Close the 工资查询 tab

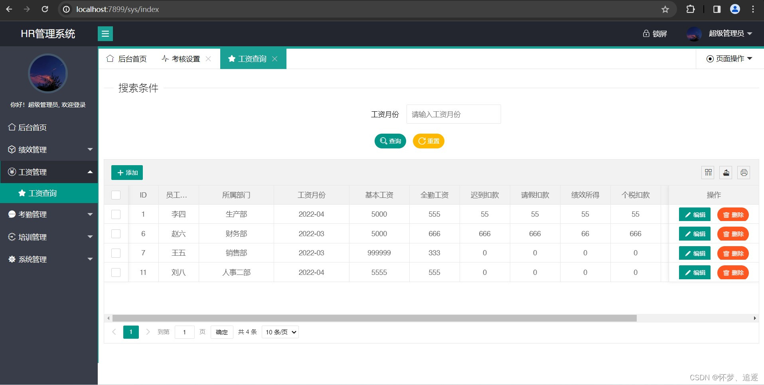[274, 59]
